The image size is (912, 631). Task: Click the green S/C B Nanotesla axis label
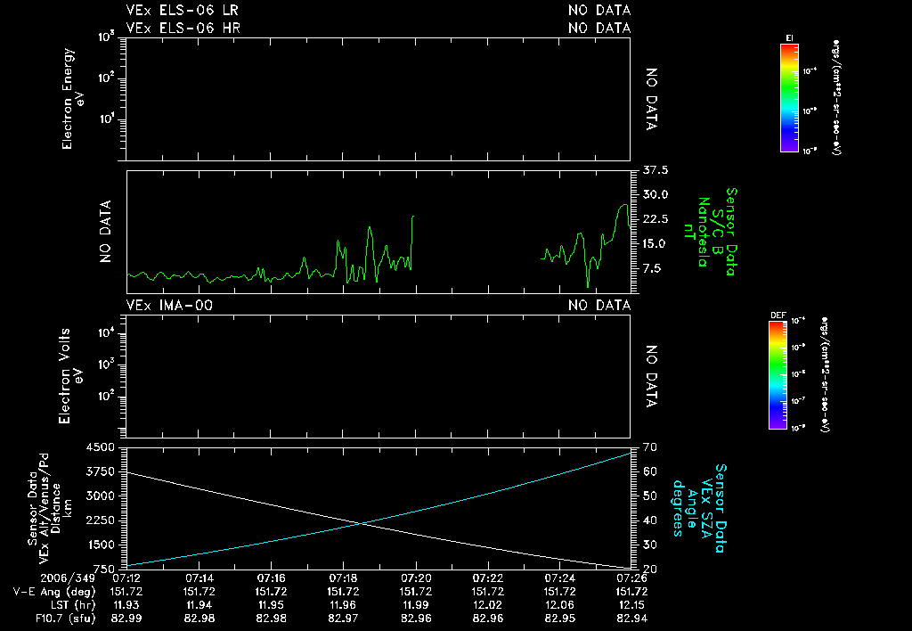click(x=710, y=232)
